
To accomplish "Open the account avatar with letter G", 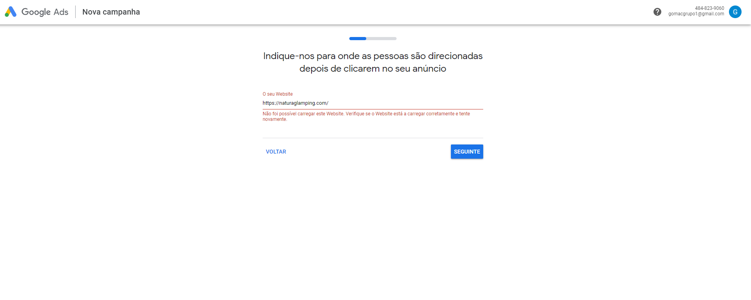I will [x=735, y=12].
